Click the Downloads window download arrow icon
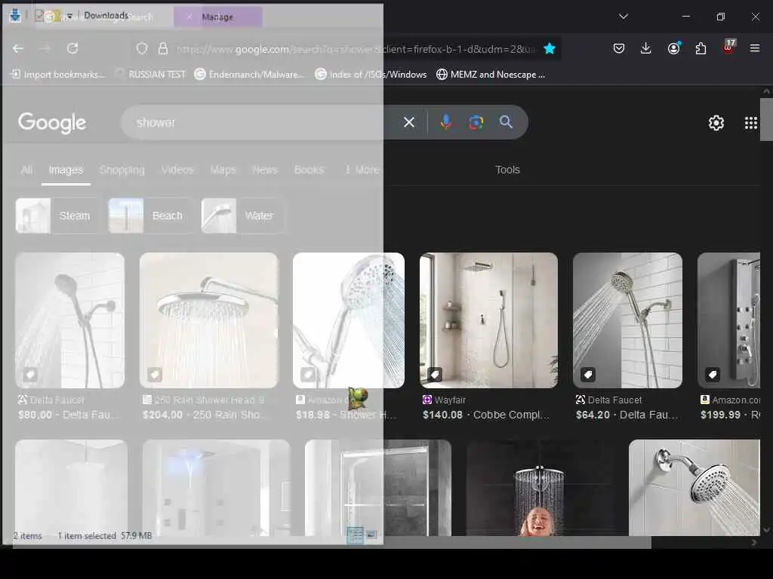 point(15,16)
